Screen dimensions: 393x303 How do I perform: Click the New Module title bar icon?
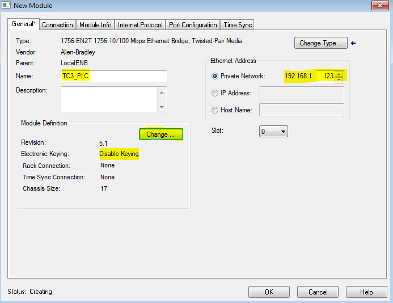(x=6, y=5)
